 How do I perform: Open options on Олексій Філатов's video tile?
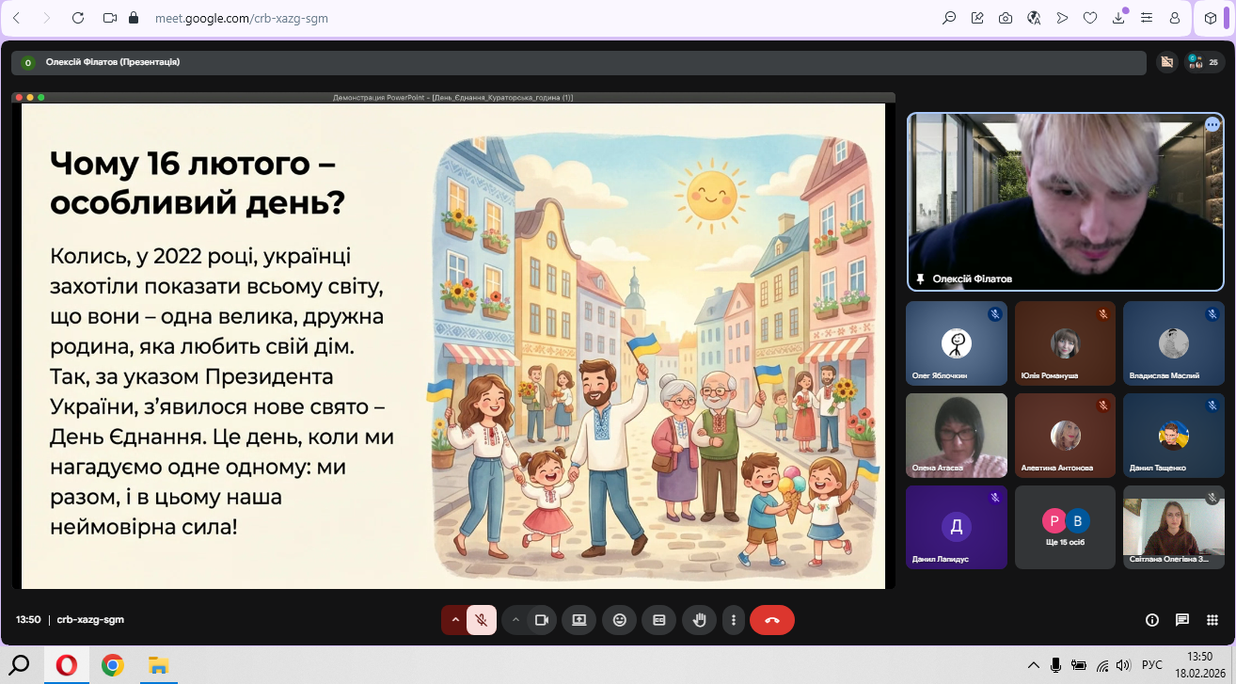click(1212, 124)
